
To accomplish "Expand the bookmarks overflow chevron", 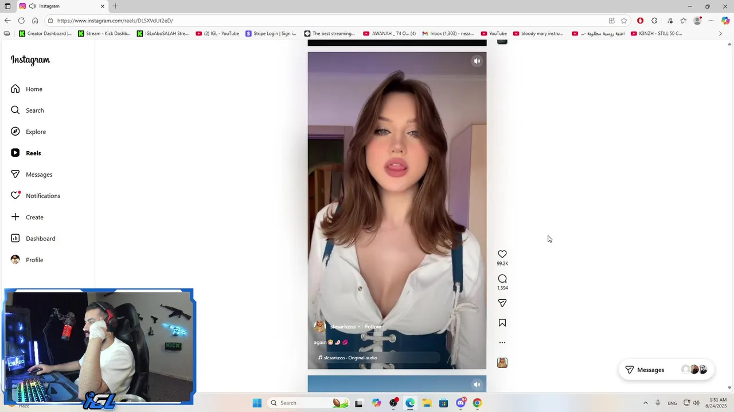I will pyautogui.click(x=721, y=34).
